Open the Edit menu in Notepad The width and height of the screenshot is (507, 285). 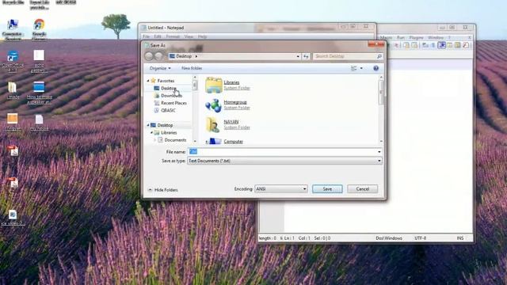[158, 36]
